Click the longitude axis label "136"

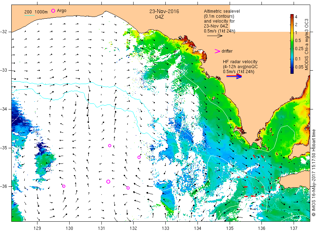pyautogui.click(x=261, y=228)
